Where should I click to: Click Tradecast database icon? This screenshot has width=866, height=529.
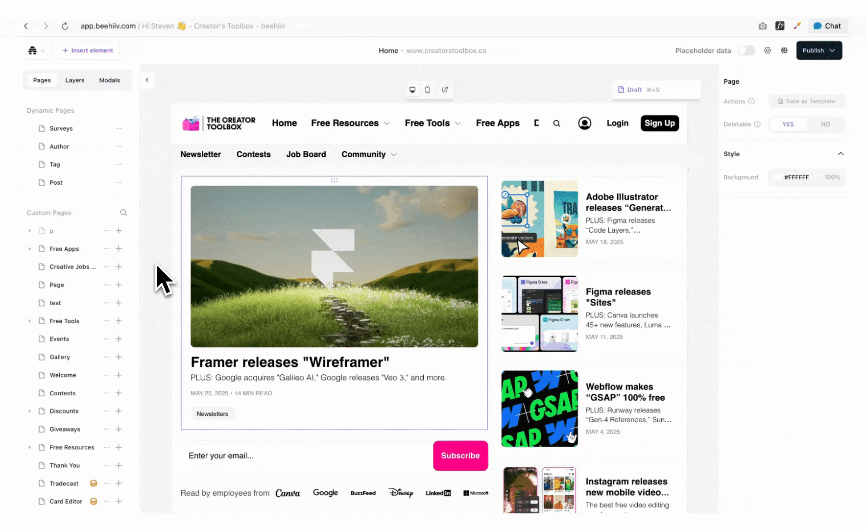(x=94, y=483)
